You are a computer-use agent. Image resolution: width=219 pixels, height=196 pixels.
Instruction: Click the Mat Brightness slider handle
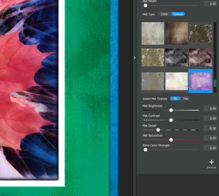pyautogui.click(x=171, y=110)
